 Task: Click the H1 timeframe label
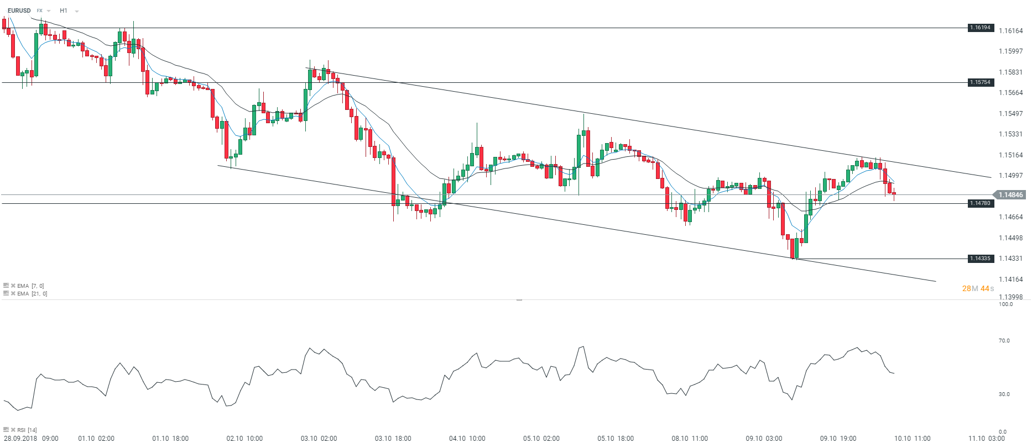click(x=64, y=10)
